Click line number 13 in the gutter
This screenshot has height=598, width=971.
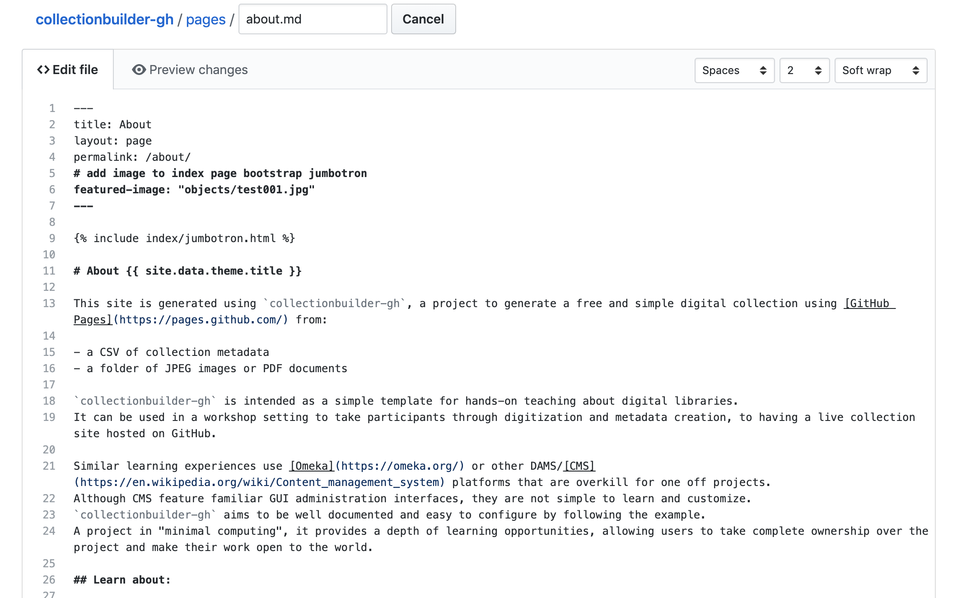49,304
